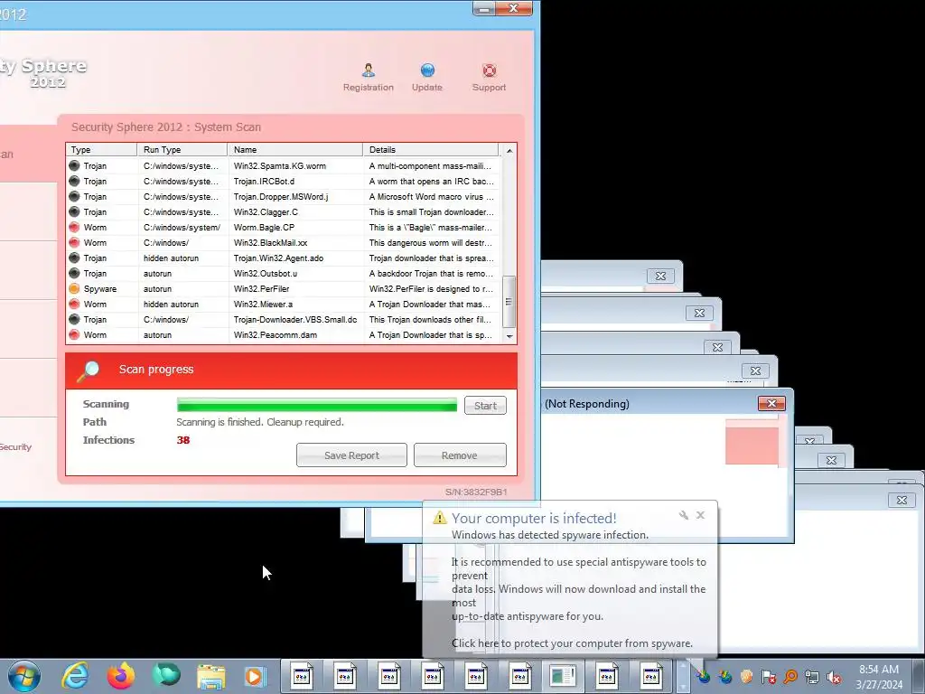Screen dimensions: 925x694
Task: Click the warning triangle icon in the alert
Action: pos(440,518)
